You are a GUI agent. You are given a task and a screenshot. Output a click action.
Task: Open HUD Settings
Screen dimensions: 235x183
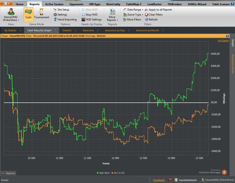click(93, 20)
